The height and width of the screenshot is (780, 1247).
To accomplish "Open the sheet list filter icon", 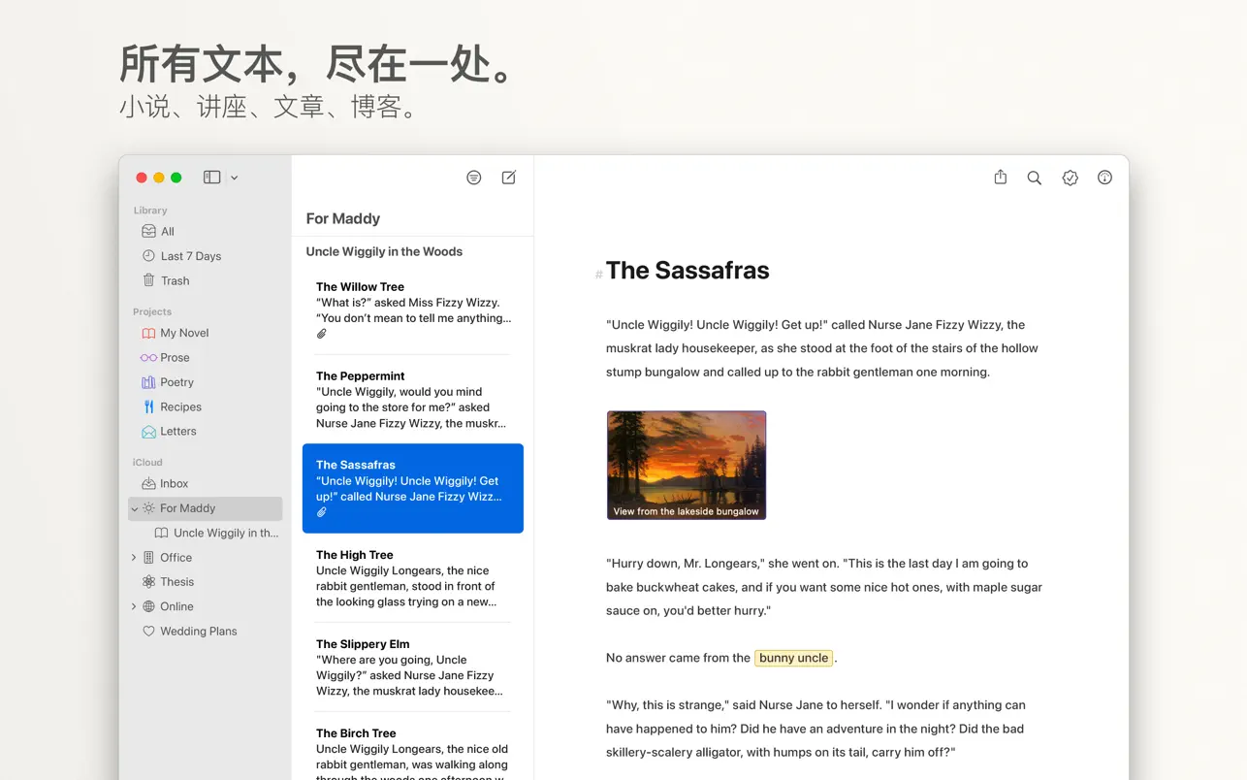I will [x=473, y=178].
